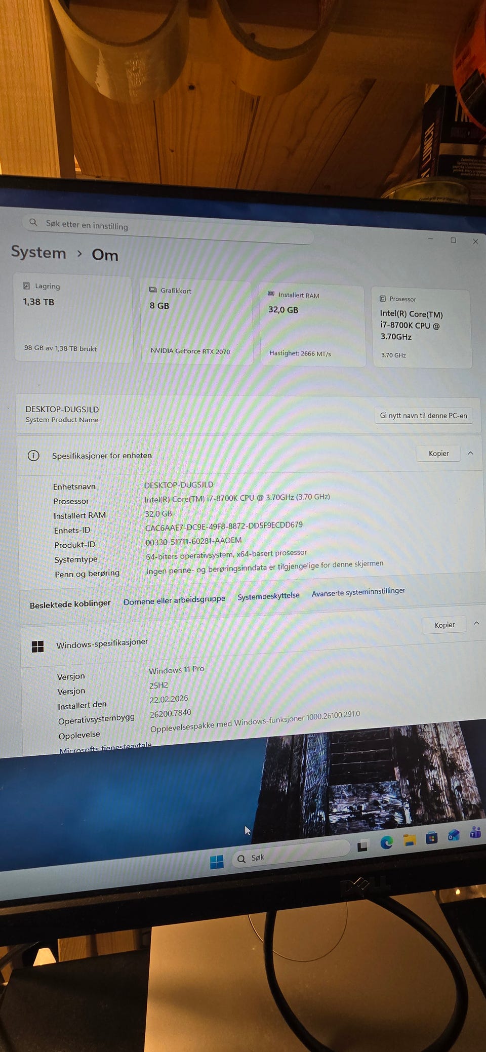Click the 'Søk etter en innstilling' search field
Screen dimensions: 486x1052
(x=168, y=229)
